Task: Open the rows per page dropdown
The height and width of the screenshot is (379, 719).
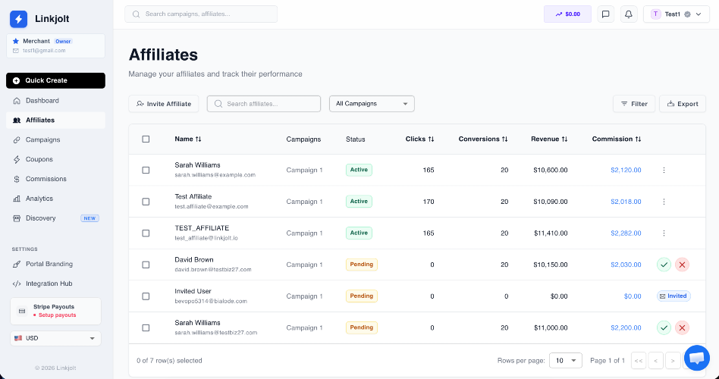Action: coord(565,360)
